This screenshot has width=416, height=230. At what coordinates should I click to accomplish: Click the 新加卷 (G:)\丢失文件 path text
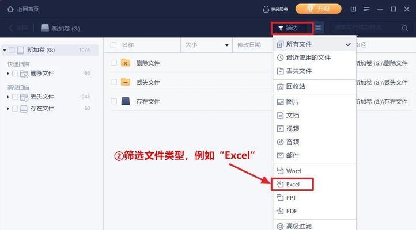382,82
